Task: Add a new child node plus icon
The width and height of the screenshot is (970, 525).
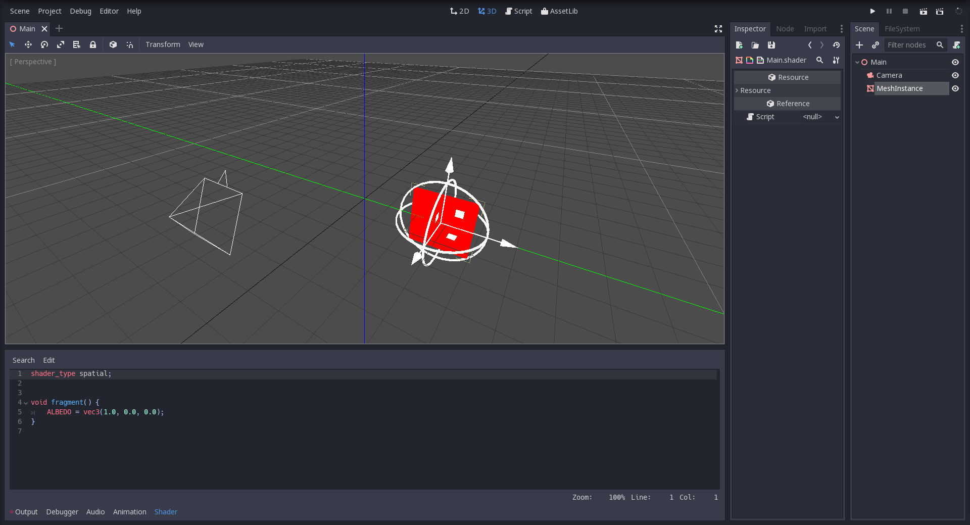Action: tap(859, 45)
